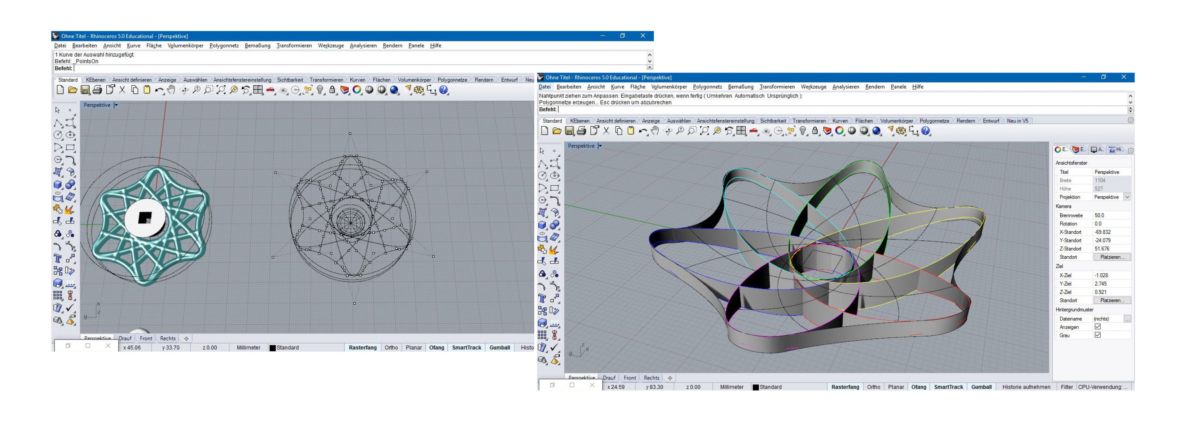Click Historie aufnehmen in the status bar
The width and height of the screenshot is (1190, 423).
(1026, 387)
